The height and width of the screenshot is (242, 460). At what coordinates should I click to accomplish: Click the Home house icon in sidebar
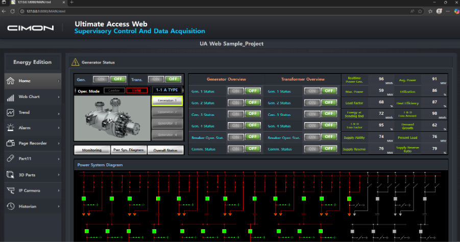(x=10, y=81)
